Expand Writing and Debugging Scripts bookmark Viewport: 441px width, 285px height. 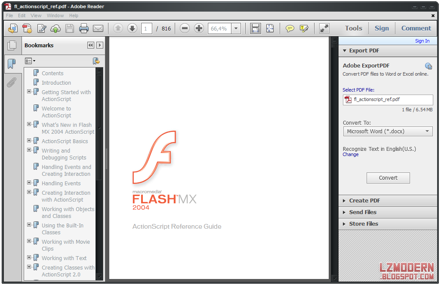pyautogui.click(x=29, y=150)
